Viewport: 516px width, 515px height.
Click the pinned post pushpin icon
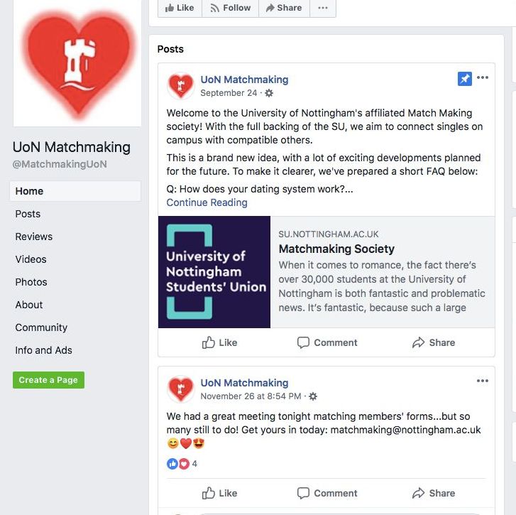tap(464, 79)
